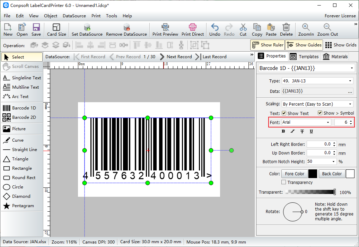Select the Arc Text tool

click(22, 97)
